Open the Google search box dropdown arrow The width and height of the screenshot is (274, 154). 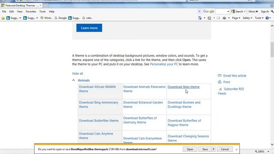(228, 12)
